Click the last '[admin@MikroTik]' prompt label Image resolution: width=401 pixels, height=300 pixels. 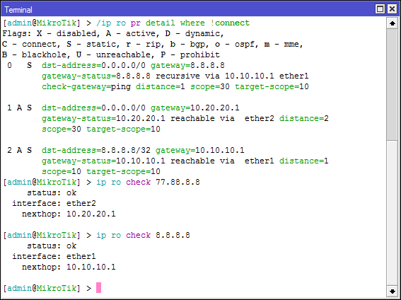[42, 288]
